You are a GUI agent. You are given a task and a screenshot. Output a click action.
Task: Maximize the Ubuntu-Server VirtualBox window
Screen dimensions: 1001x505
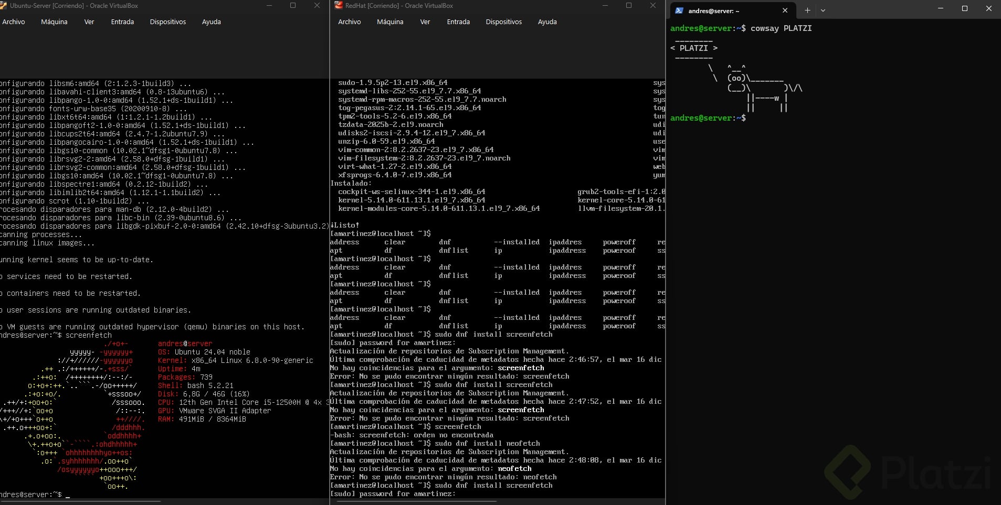pos(293,6)
